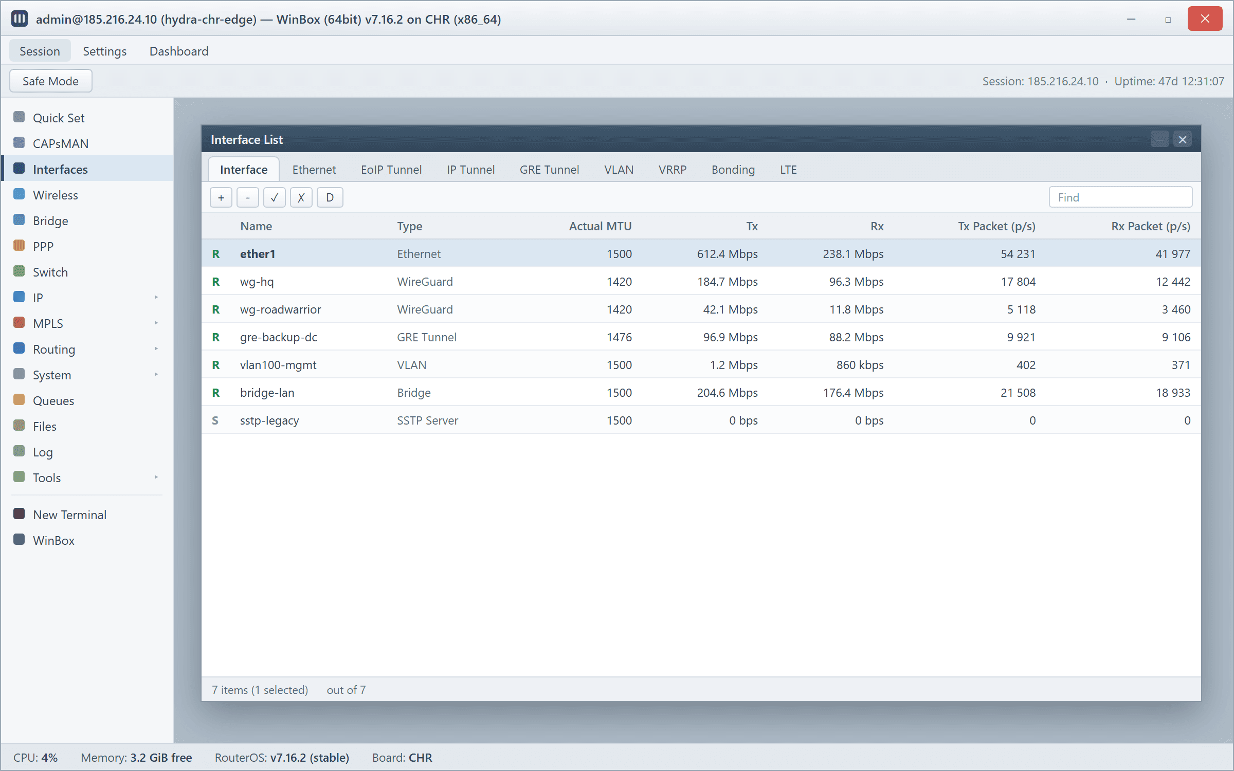Image resolution: width=1234 pixels, height=771 pixels.
Task: Click the Board CHR status entry
Action: pyautogui.click(x=402, y=758)
